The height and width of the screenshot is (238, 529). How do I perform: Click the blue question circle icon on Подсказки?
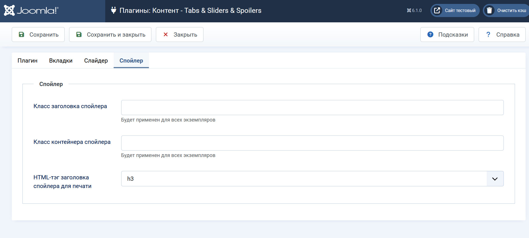[x=430, y=34]
